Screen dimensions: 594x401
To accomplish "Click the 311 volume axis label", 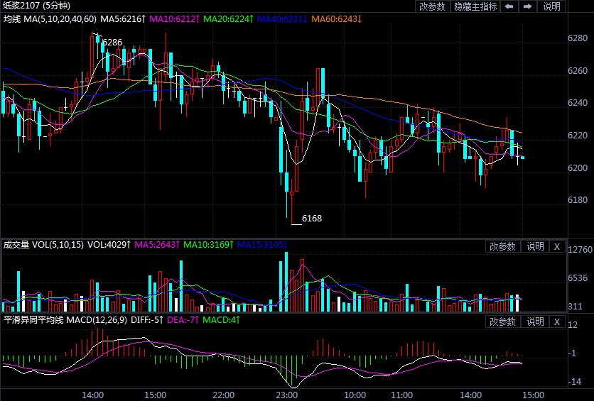I will click(x=576, y=307).
